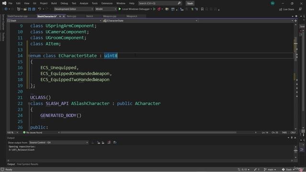Switch to the SlashCharacter.cpp tab
The width and height of the screenshot is (306, 172).
point(18,16)
